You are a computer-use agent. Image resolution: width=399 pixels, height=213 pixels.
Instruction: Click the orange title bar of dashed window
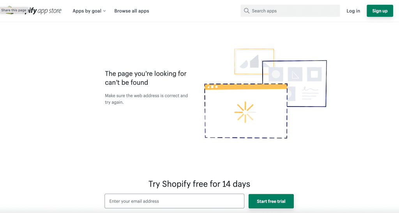(246, 87)
